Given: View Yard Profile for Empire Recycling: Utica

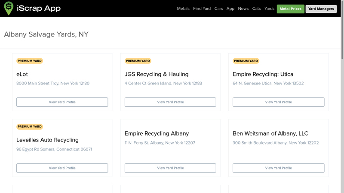Looking at the screenshot, I should point(279,102).
